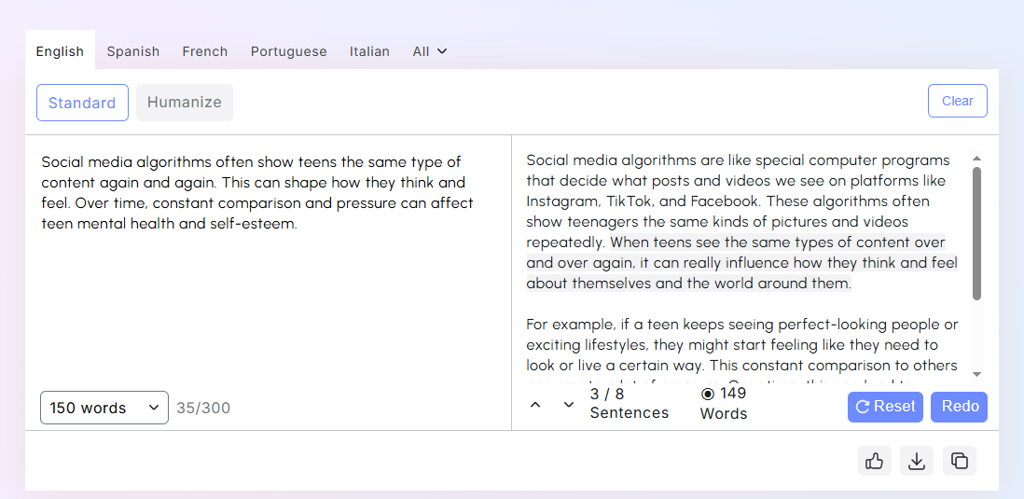Image resolution: width=1024 pixels, height=499 pixels.
Task: Go to next sentence with down chevron
Action: [x=569, y=405]
